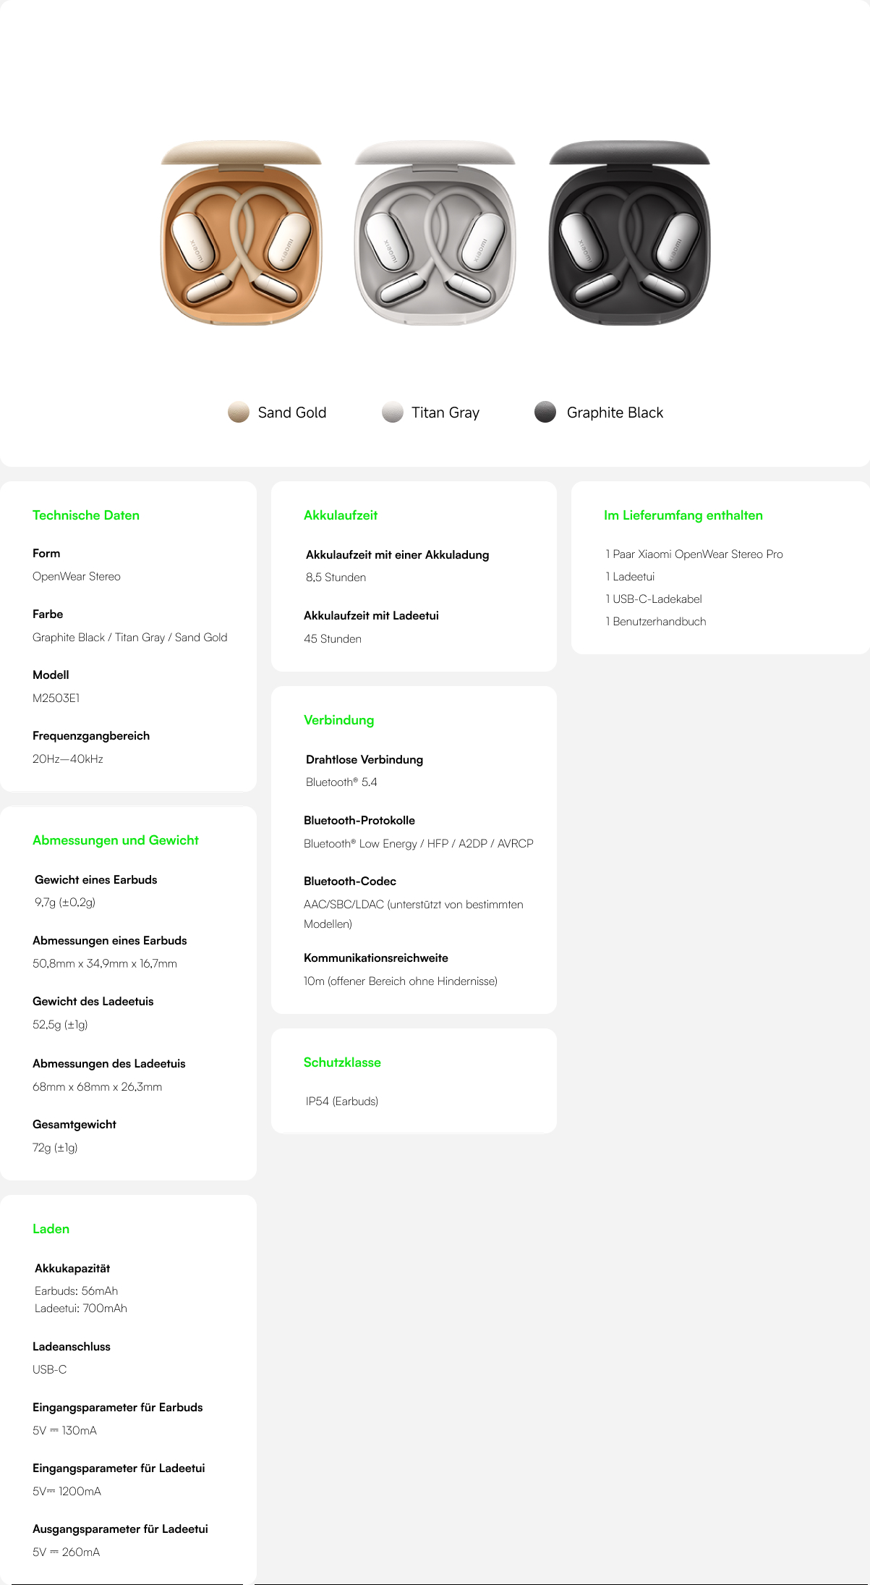Click the Akkulaufzeit mit Ladeetui label

[x=372, y=616]
